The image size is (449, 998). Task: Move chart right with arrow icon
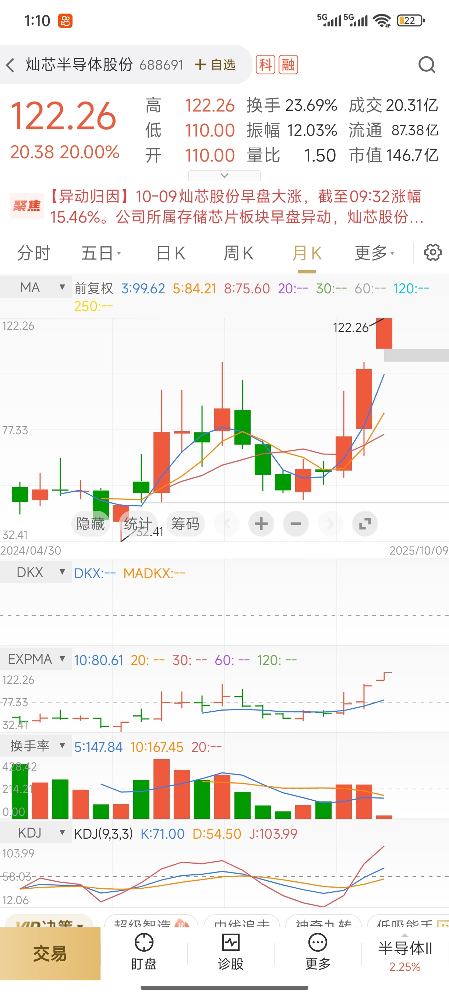[330, 524]
